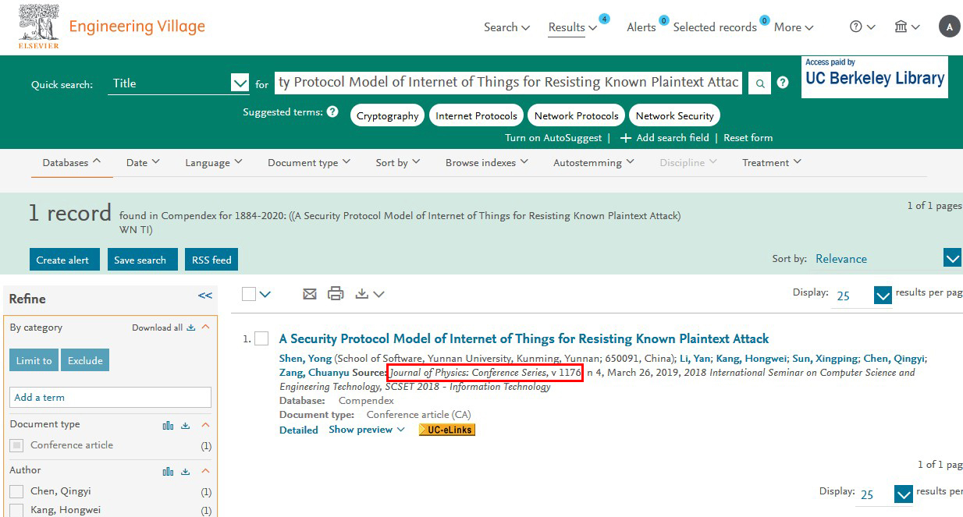The image size is (963, 517).
Task: Open the Search menu
Action: click(x=506, y=27)
